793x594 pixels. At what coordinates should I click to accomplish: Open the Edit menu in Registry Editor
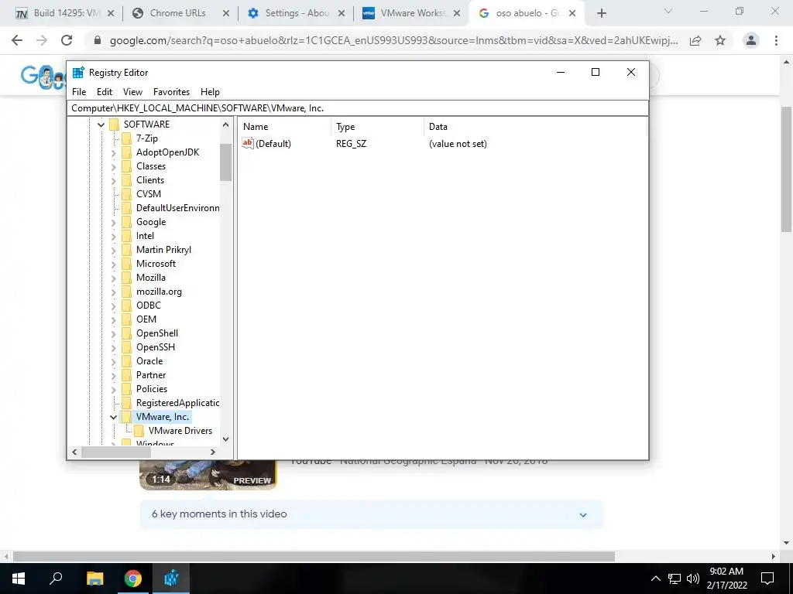[105, 92]
